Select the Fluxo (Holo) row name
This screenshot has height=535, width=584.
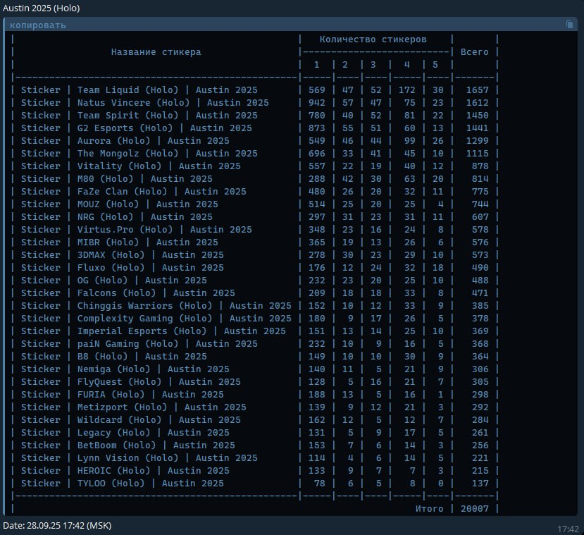click(122, 267)
